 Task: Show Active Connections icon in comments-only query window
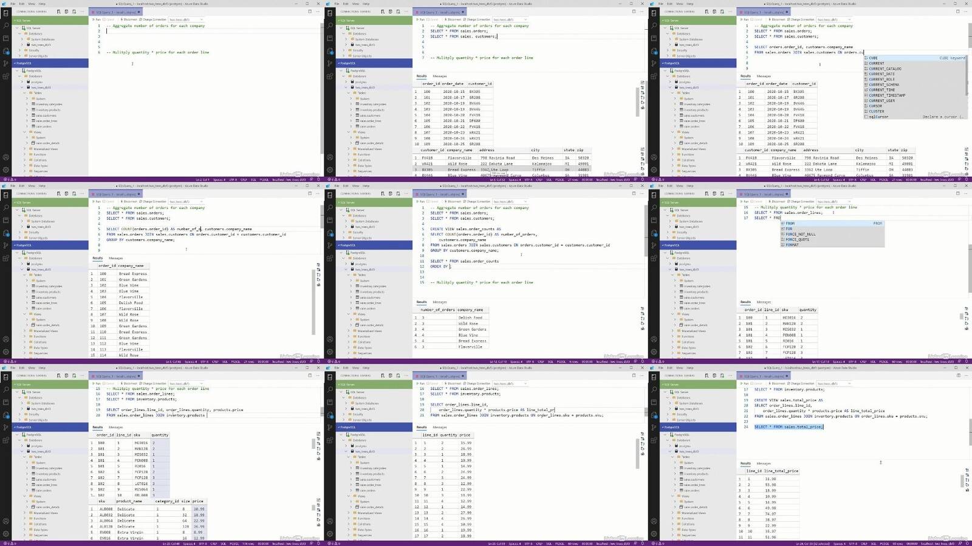click(x=74, y=12)
